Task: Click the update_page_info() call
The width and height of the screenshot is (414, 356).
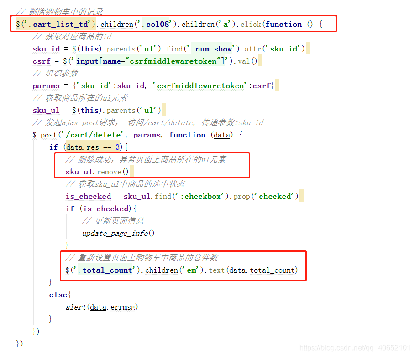Action: click(118, 233)
